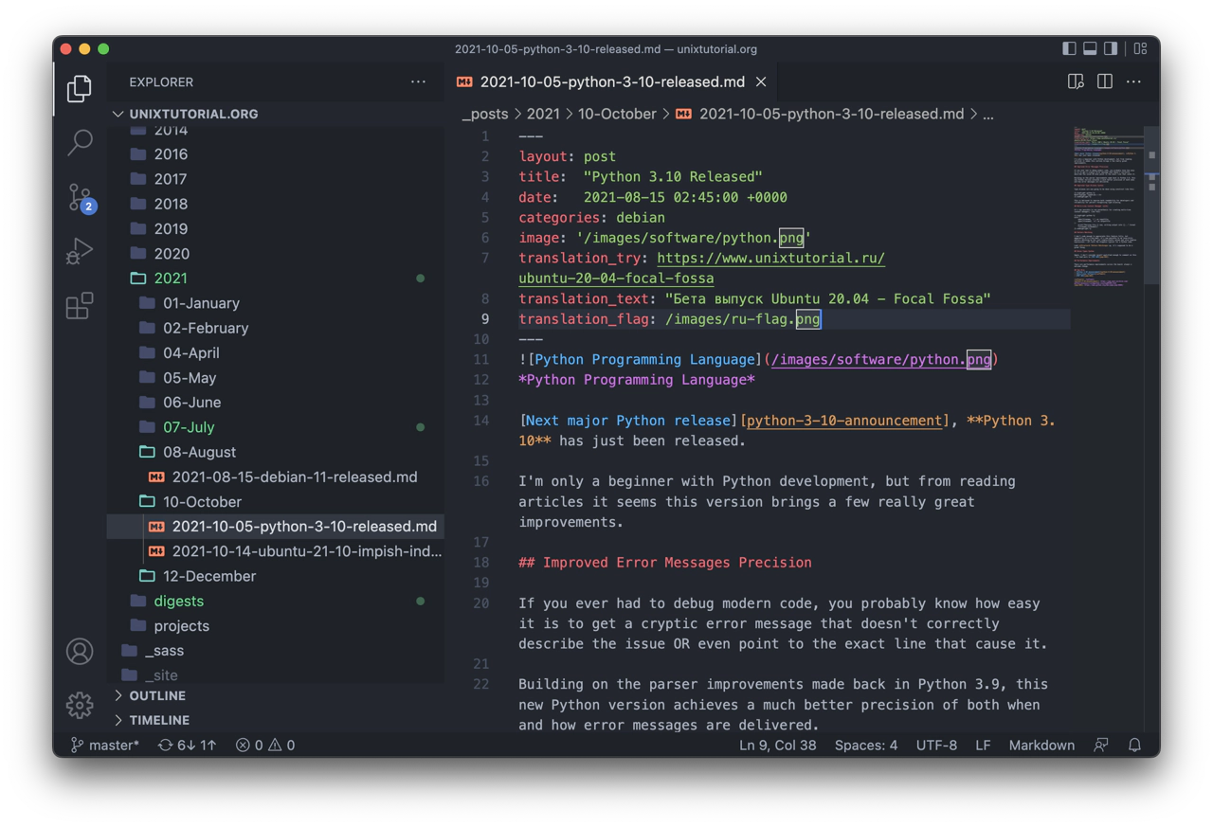
Task: Collapse the UNIXTUTORIAL.ORG workspace section
Action: click(276, 114)
